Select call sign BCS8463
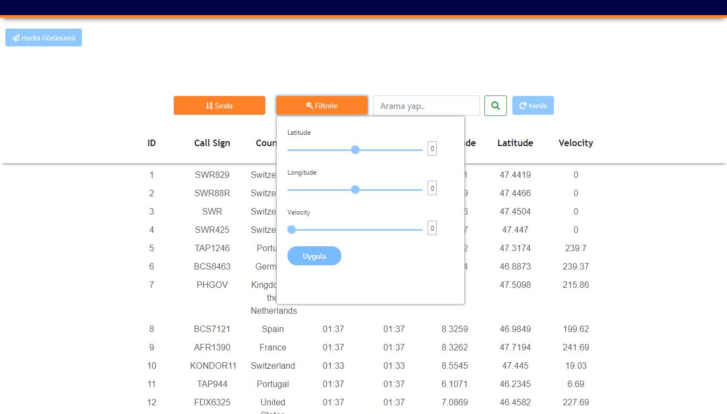The width and height of the screenshot is (727, 414). pyautogui.click(x=212, y=266)
